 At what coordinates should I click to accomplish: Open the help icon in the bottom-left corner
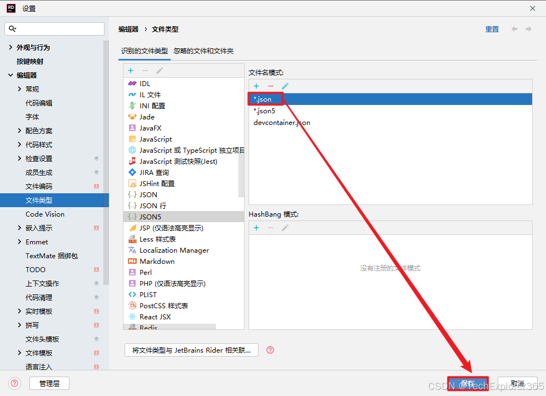(x=14, y=383)
